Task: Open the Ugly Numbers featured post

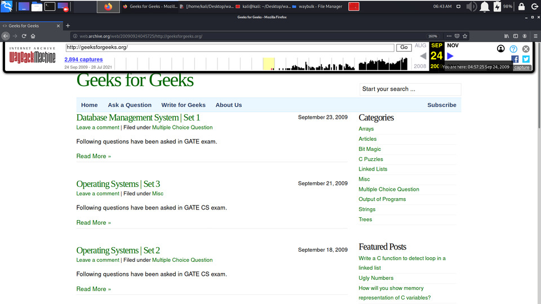Action: (x=376, y=278)
